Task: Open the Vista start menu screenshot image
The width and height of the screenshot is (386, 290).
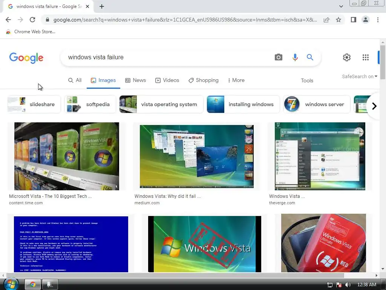Action: [320, 156]
